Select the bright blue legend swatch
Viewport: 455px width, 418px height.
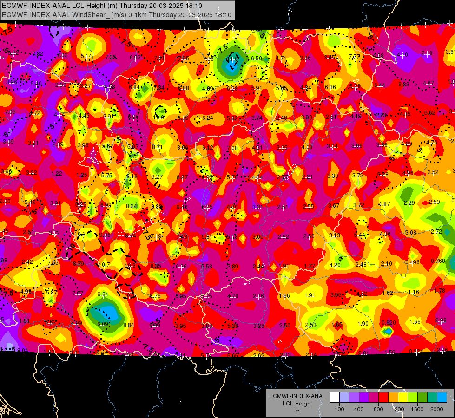pos(442,398)
